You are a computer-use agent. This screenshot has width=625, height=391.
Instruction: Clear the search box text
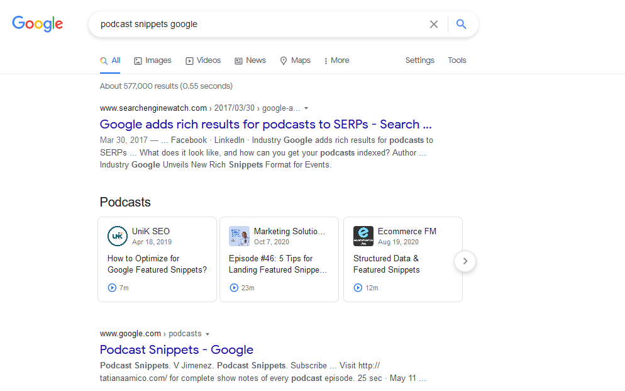click(434, 25)
